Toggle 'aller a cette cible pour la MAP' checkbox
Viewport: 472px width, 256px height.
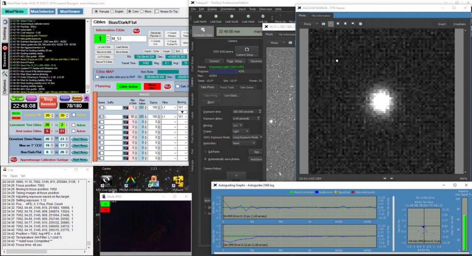coord(97,77)
